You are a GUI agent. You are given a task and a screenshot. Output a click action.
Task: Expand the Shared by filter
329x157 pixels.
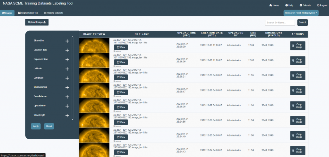coord(67,41)
